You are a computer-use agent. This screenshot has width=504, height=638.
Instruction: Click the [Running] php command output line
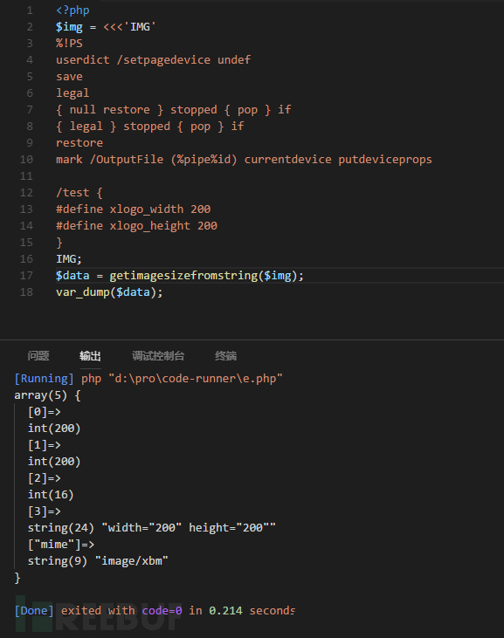pyautogui.click(x=148, y=379)
